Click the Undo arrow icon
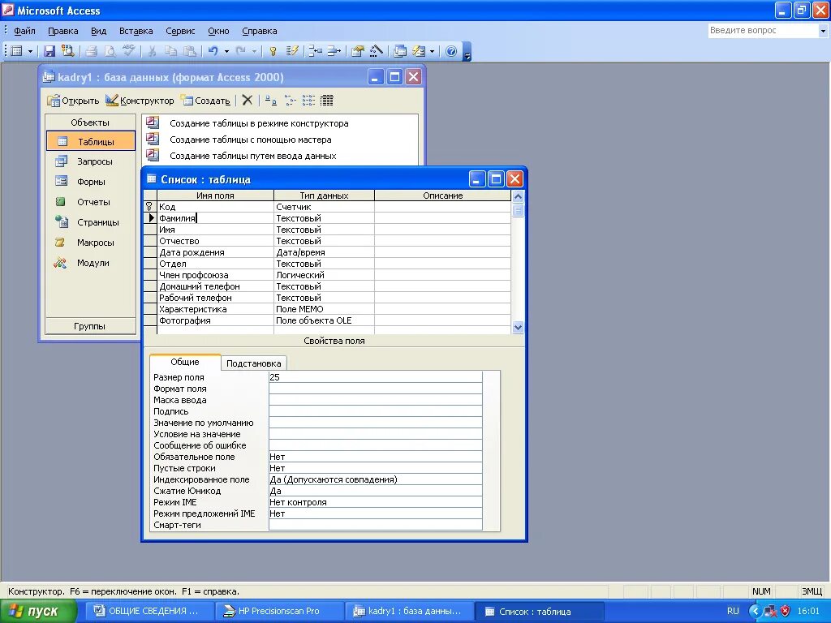The height and width of the screenshot is (623, 831). point(213,51)
